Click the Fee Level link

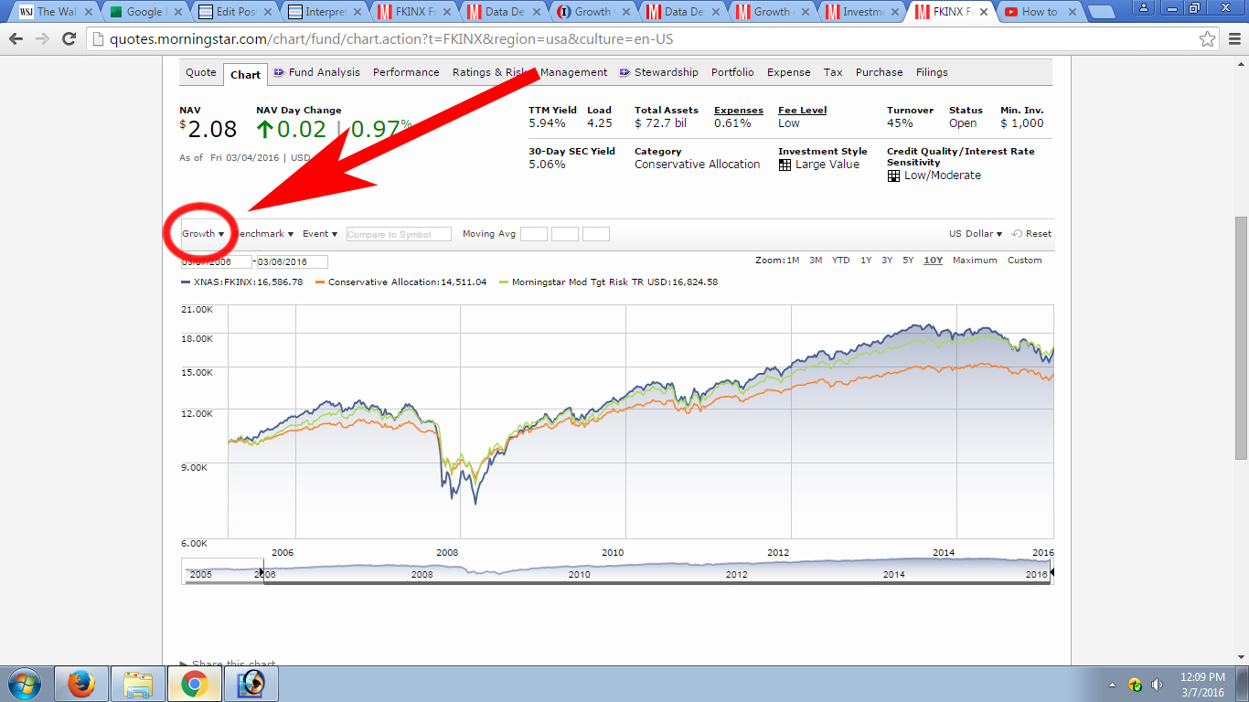(x=803, y=111)
